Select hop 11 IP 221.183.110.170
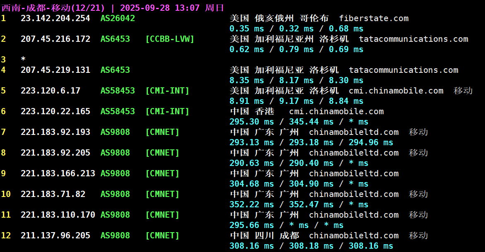The height and width of the screenshot is (252, 485). coord(58,215)
